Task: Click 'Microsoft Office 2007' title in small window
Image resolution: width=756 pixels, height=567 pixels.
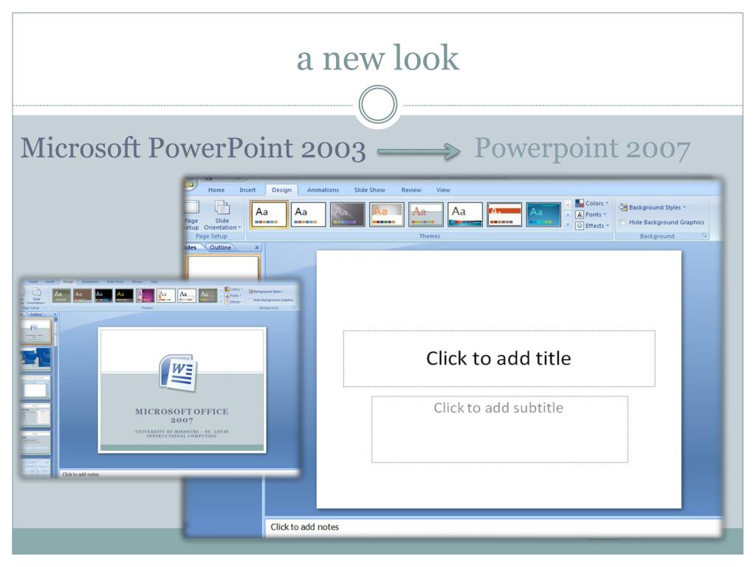Action: pos(182,415)
